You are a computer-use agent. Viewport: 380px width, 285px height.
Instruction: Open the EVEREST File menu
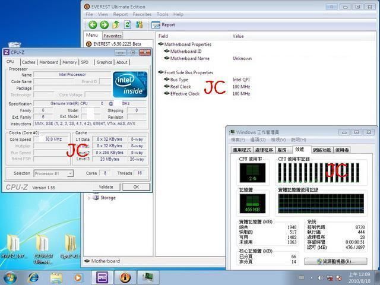(x=89, y=14)
